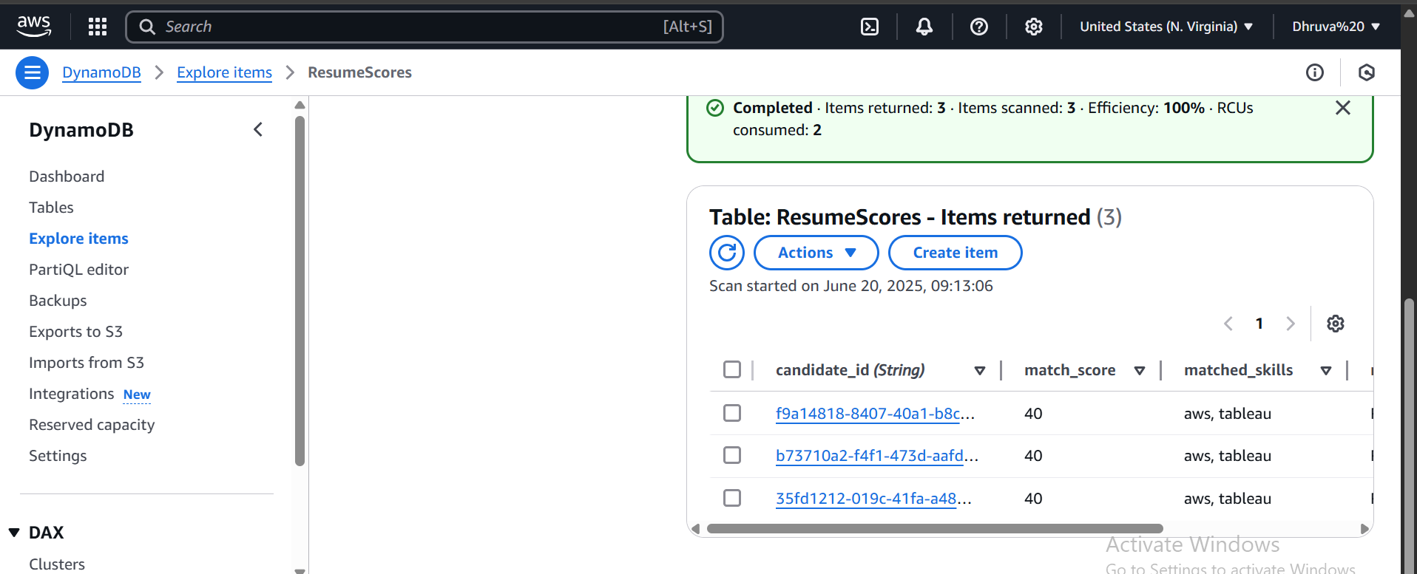Open the help question mark menu

[x=979, y=27]
